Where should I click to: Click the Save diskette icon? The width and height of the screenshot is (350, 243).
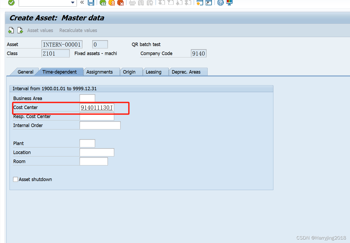(x=91, y=3)
